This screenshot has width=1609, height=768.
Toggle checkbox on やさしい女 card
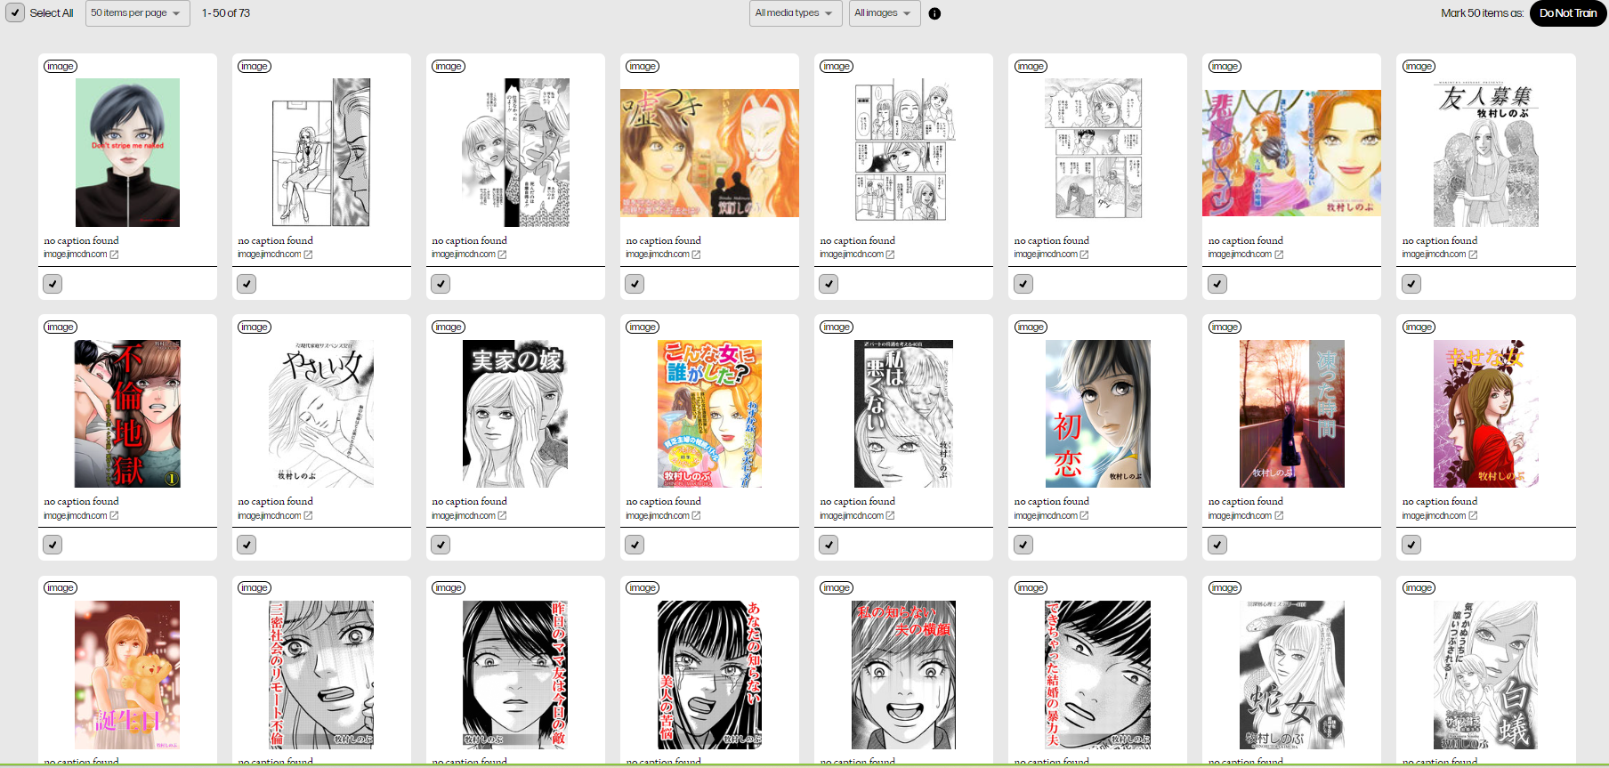[x=247, y=545]
